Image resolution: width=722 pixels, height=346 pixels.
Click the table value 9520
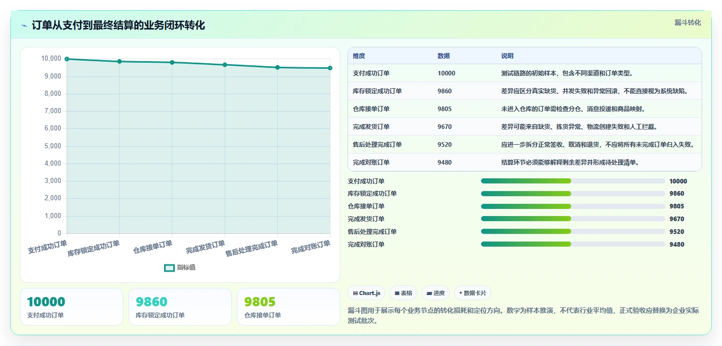[444, 145]
